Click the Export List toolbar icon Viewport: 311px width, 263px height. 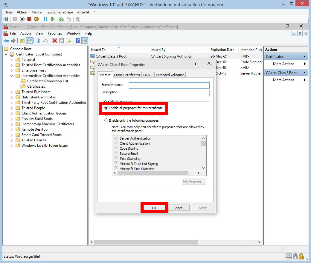68,41
